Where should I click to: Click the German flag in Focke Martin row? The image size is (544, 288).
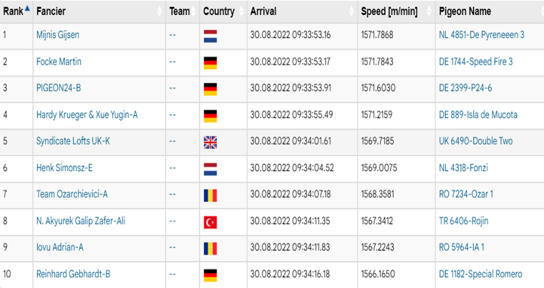(x=210, y=63)
